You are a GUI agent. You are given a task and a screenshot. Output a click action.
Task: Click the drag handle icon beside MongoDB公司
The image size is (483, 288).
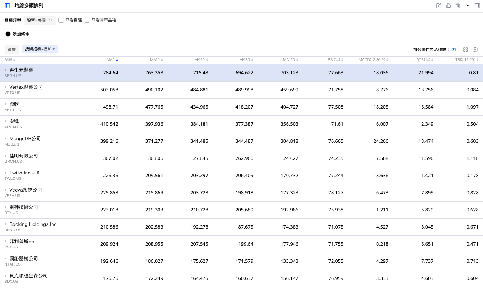click(x=6, y=138)
